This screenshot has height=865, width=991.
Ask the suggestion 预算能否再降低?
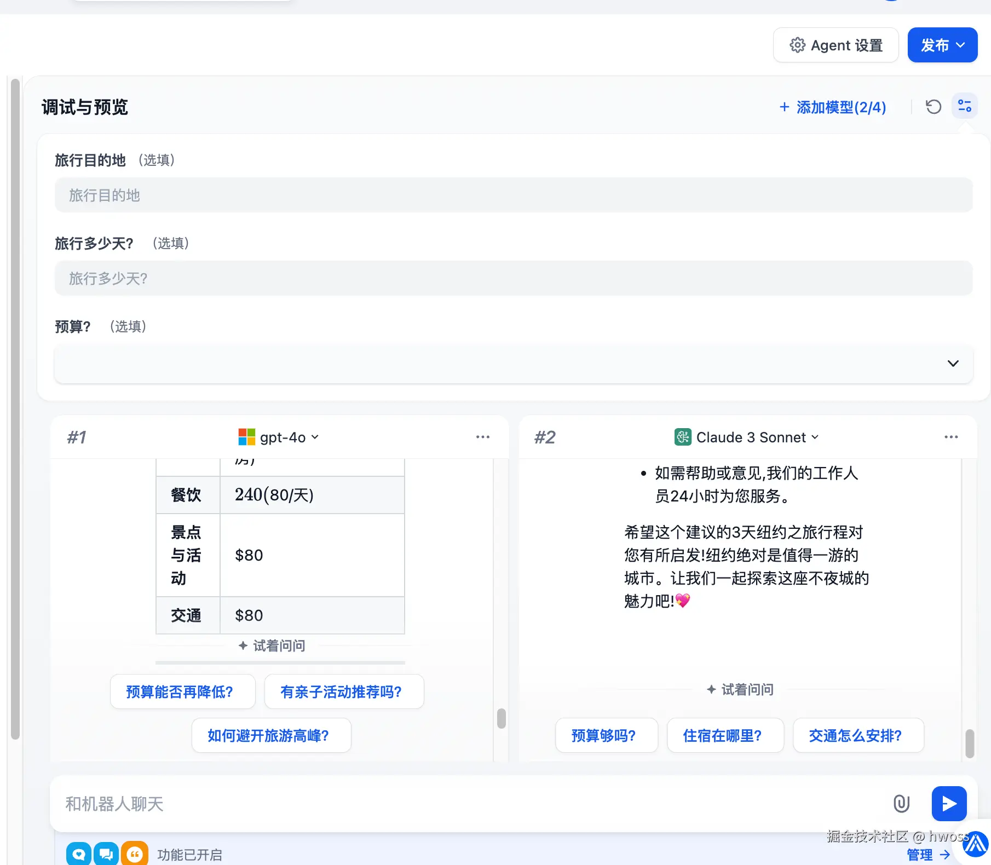point(183,691)
